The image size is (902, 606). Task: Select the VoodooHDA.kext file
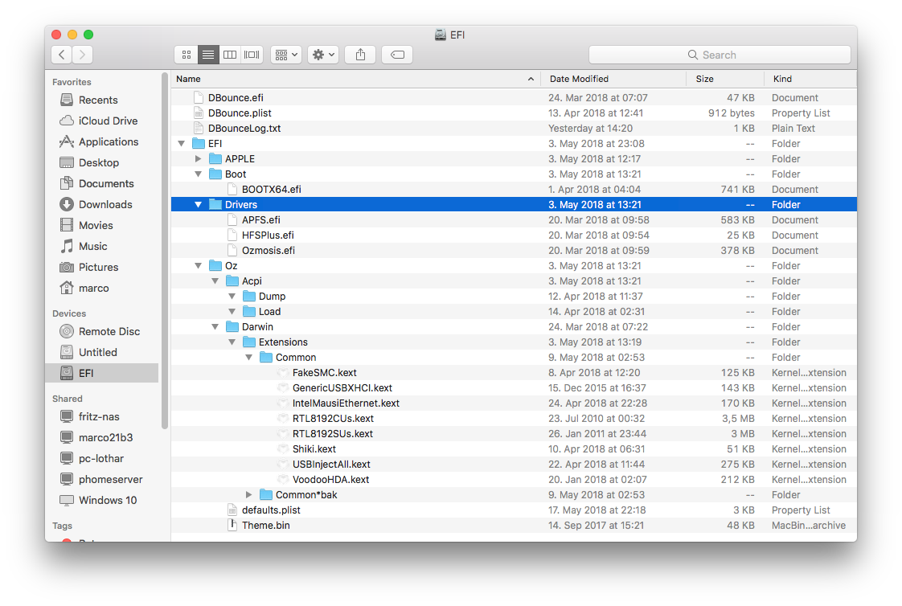click(x=514, y=480)
